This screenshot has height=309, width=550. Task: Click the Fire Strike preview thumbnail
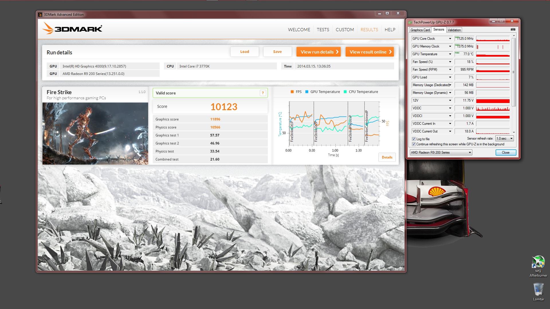(95, 133)
